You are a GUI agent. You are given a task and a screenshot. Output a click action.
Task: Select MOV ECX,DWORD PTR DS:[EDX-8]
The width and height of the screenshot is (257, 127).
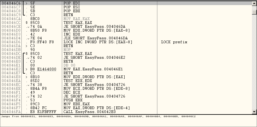(97, 89)
